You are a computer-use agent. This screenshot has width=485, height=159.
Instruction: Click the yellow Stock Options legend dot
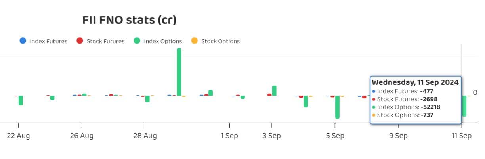click(x=194, y=41)
